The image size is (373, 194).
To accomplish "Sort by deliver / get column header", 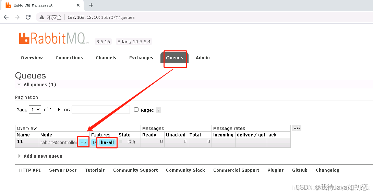I will 251,135.
